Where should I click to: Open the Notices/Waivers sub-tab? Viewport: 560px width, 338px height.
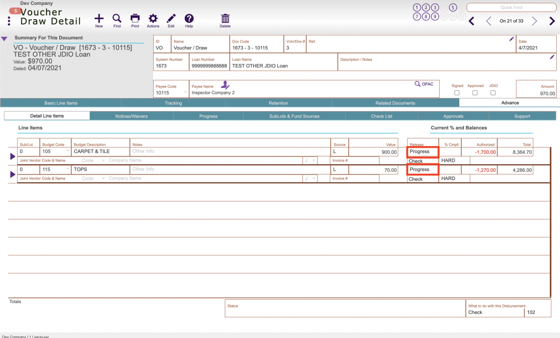[131, 116]
